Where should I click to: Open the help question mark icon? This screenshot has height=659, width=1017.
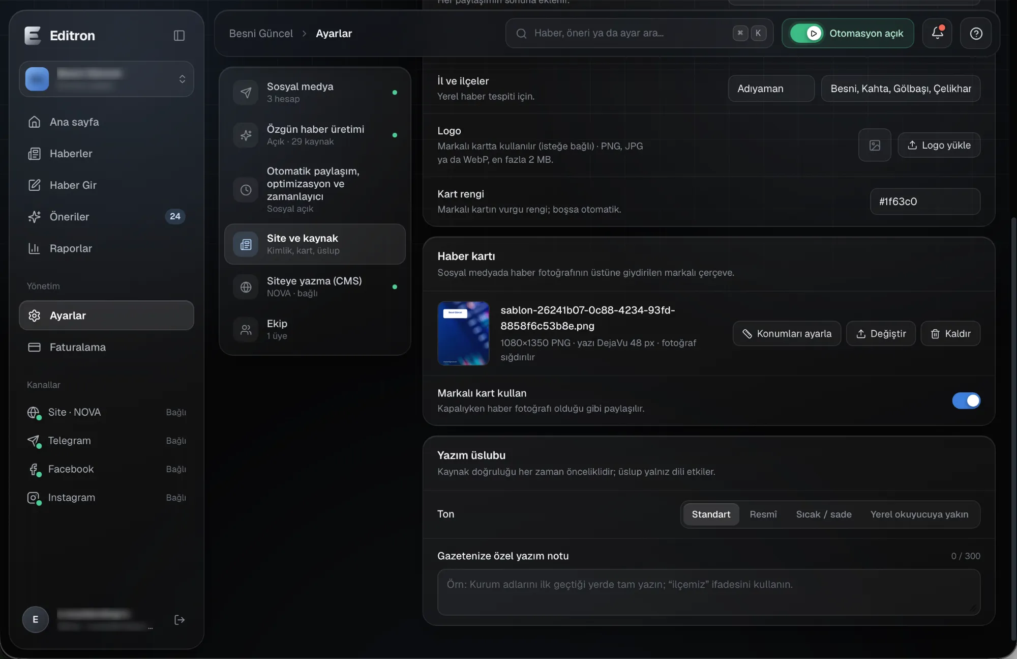(x=976, y=34)
